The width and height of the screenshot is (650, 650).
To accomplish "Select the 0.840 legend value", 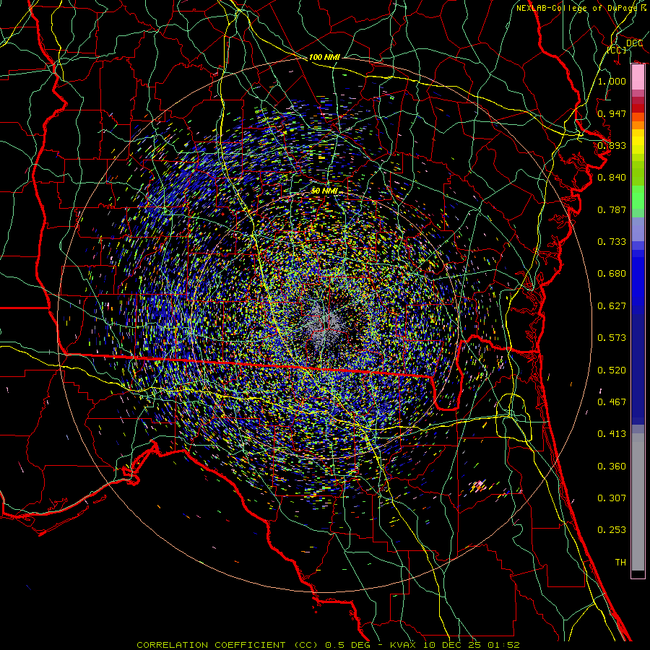I will point(612,178).
